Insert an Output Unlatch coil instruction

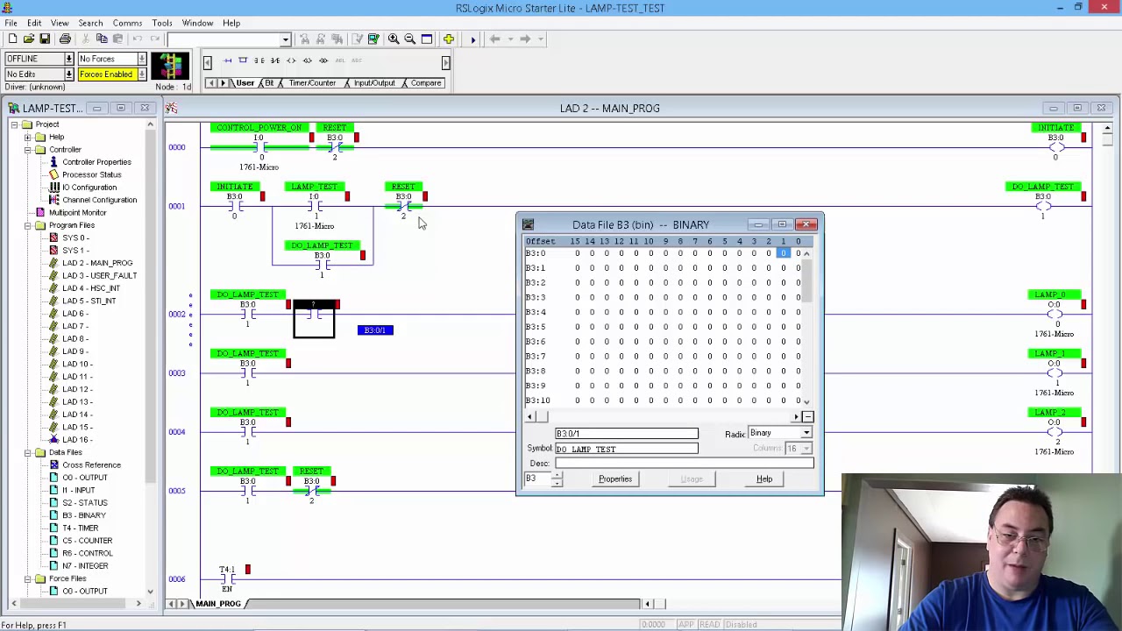(323, 60)
